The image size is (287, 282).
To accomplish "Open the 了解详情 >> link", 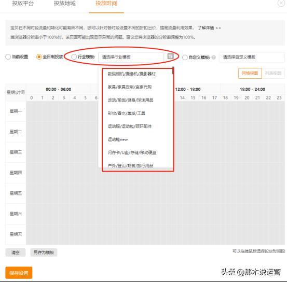I will point(209,28).
